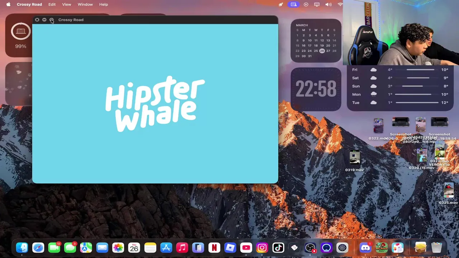Open App Store from the dock
Image resolution: width=459 pixels, height=258 pixels.
[166, 248]
